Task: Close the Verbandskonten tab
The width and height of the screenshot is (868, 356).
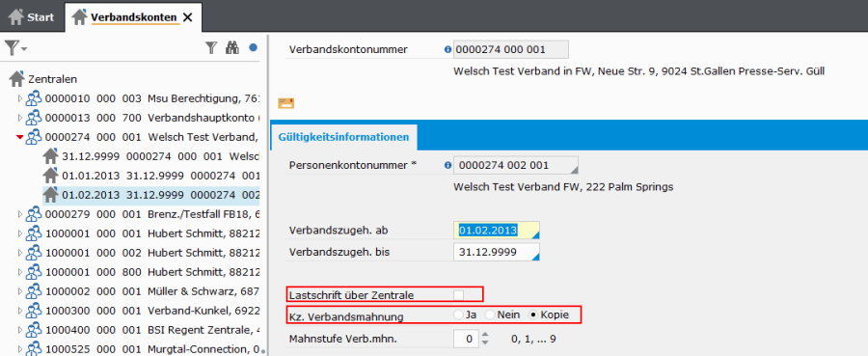Action: [188, 17]
